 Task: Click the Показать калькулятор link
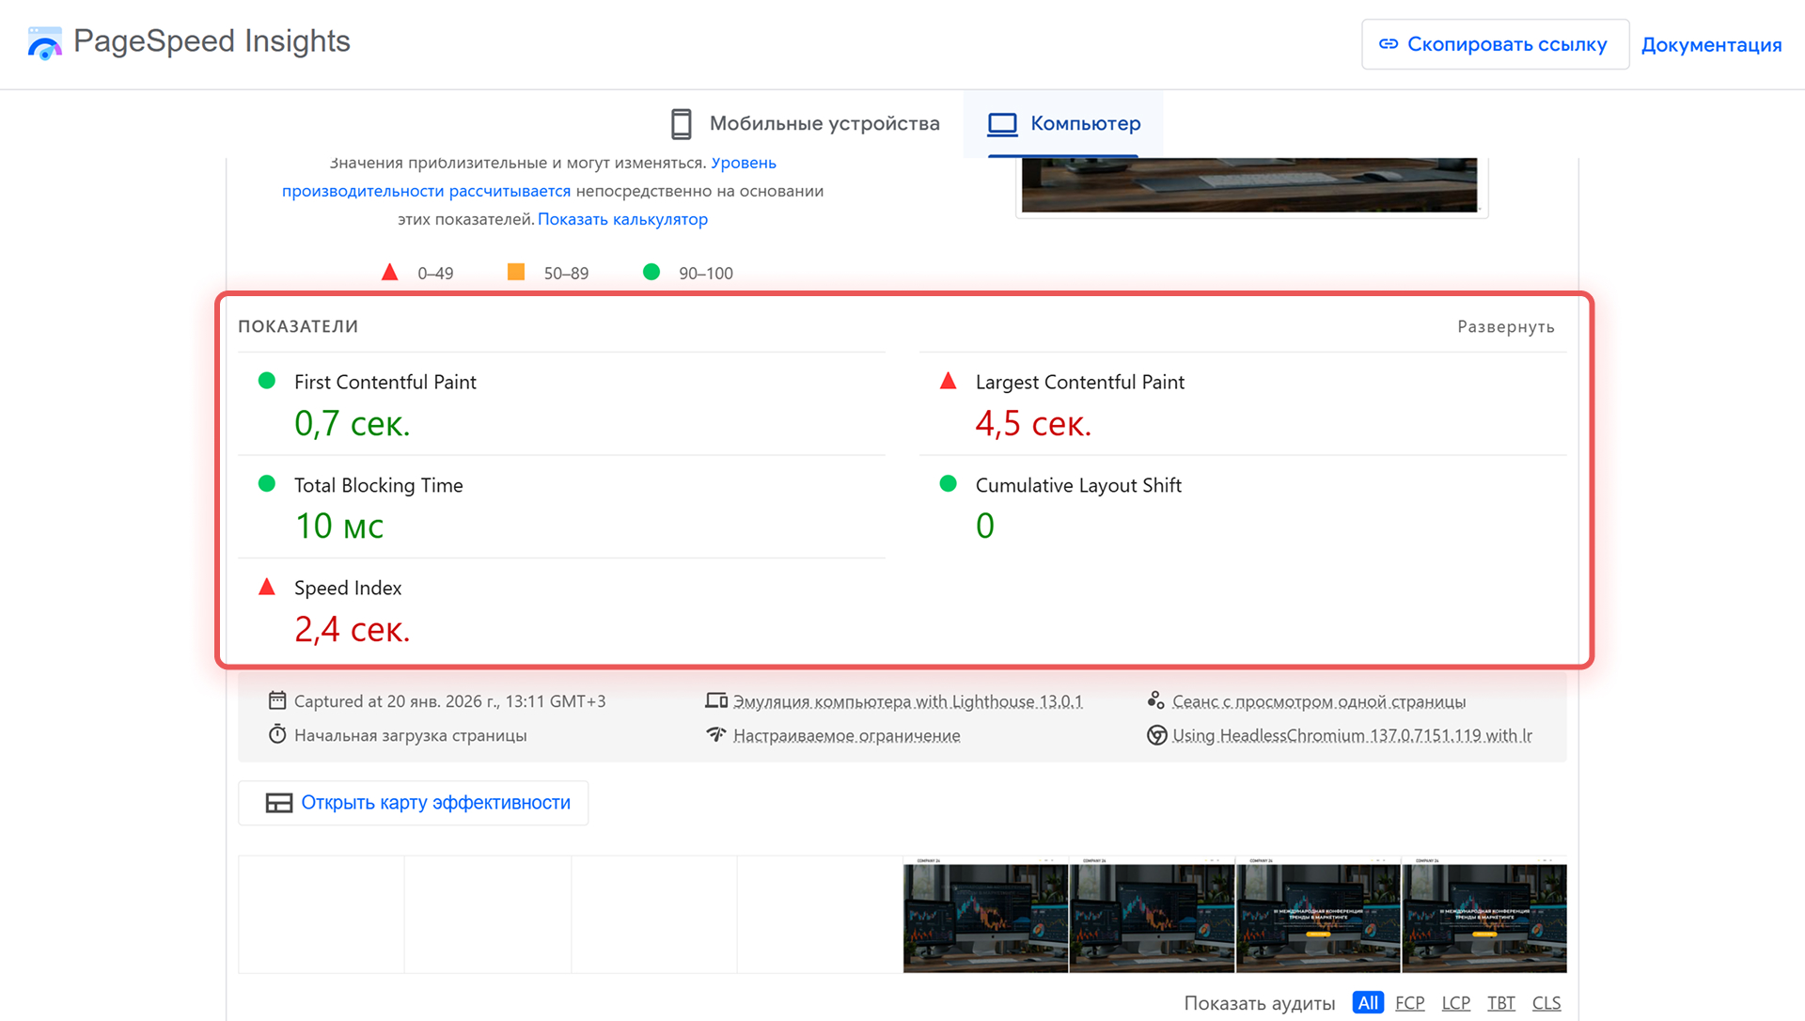(622, 219)
